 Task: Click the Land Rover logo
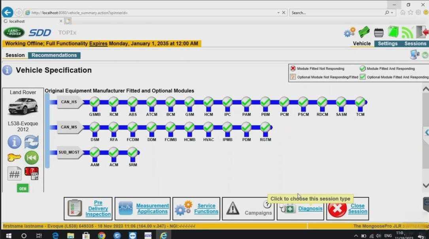[x=14, y=32]
